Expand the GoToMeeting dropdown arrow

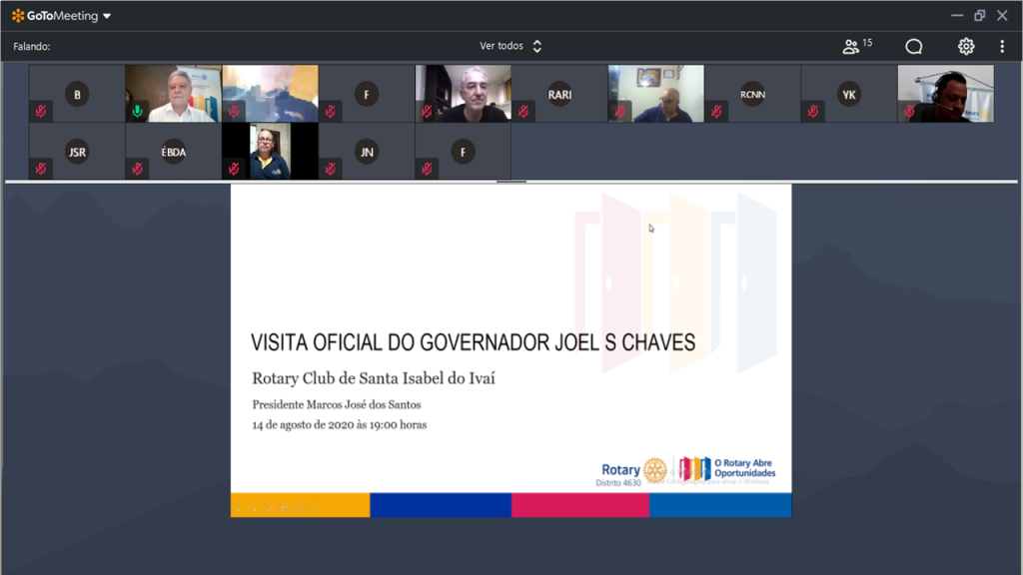coord(107,16)
